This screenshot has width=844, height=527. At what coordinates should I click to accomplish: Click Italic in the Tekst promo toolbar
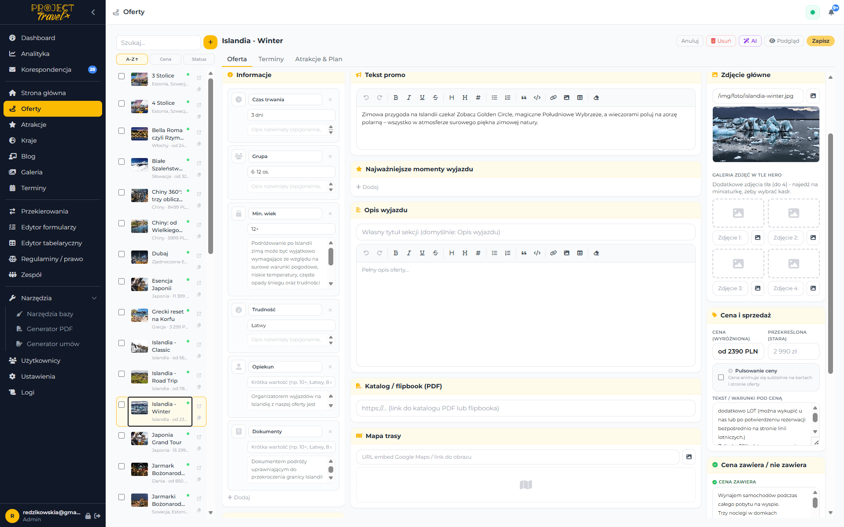click(409, 98)
